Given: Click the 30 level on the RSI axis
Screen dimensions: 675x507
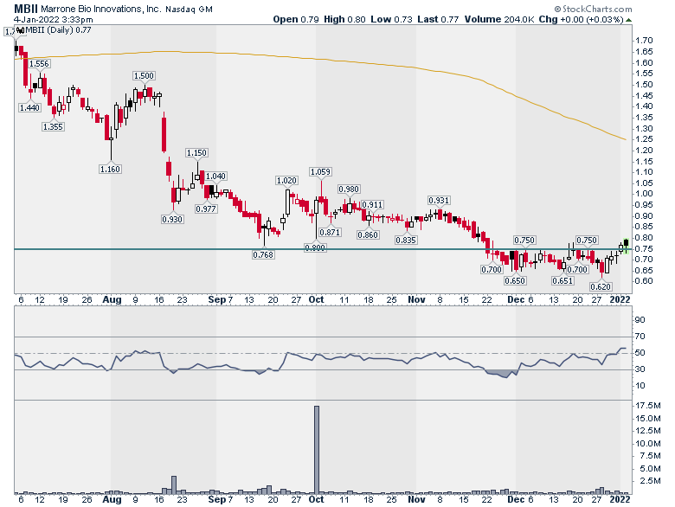Looking at the screenshot, I should point(640,369).
